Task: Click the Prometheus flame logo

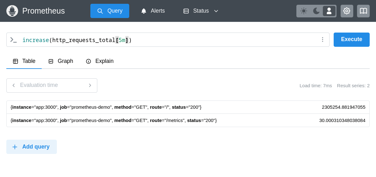Action: pyautogui.click(x=12, y=11)
